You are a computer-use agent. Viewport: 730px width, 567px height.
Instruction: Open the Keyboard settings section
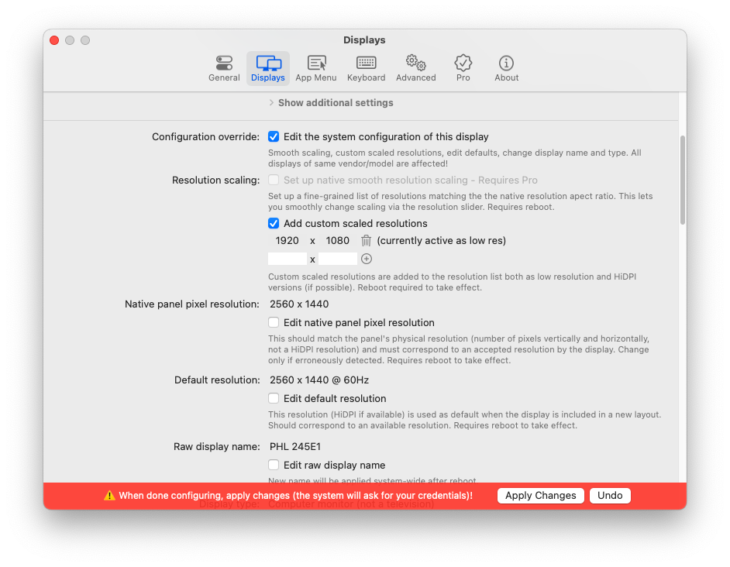366,67
